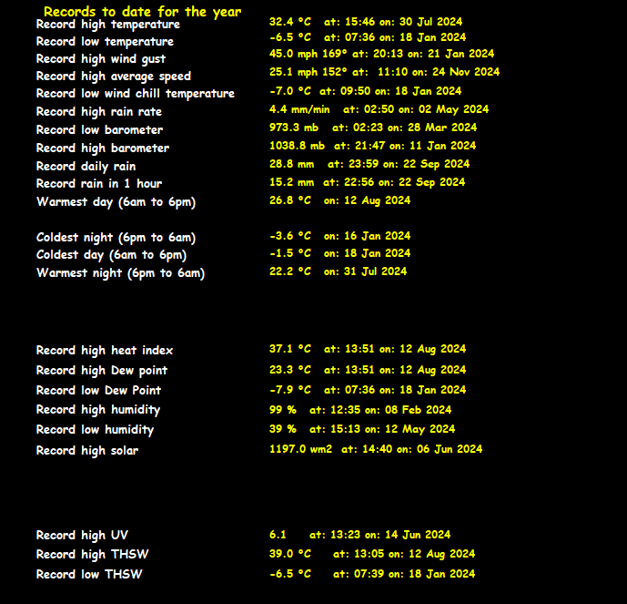Viewport: 627px width, 604px height.
Task: Click the 'Record high solar' label
Action: pos(87,451)
